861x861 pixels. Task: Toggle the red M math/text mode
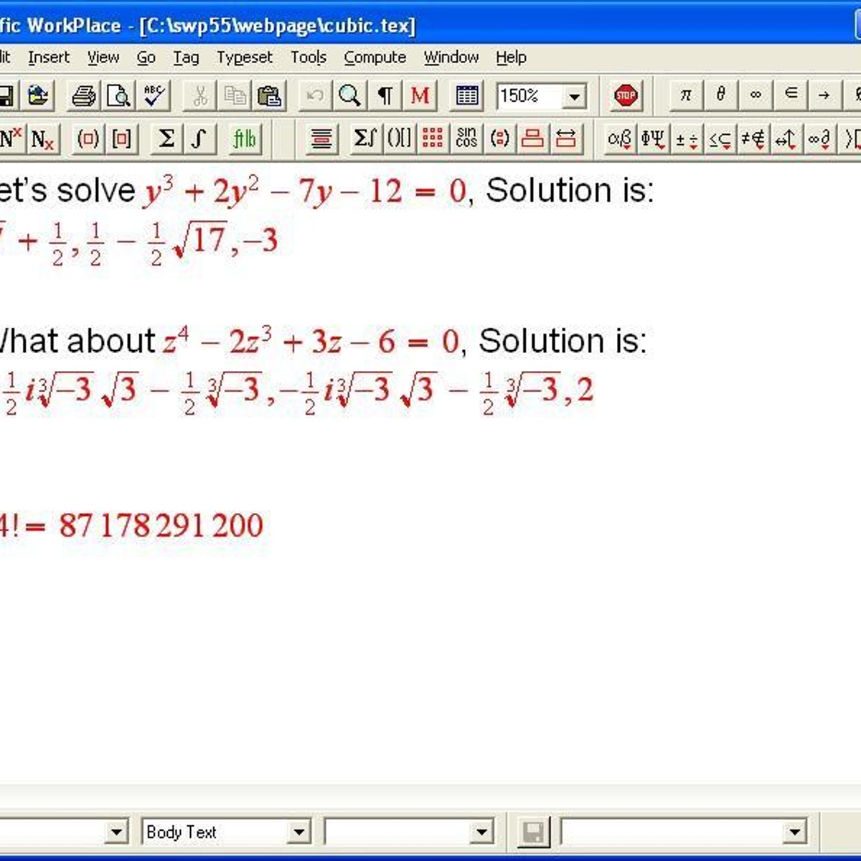click(x=420, y=95)
